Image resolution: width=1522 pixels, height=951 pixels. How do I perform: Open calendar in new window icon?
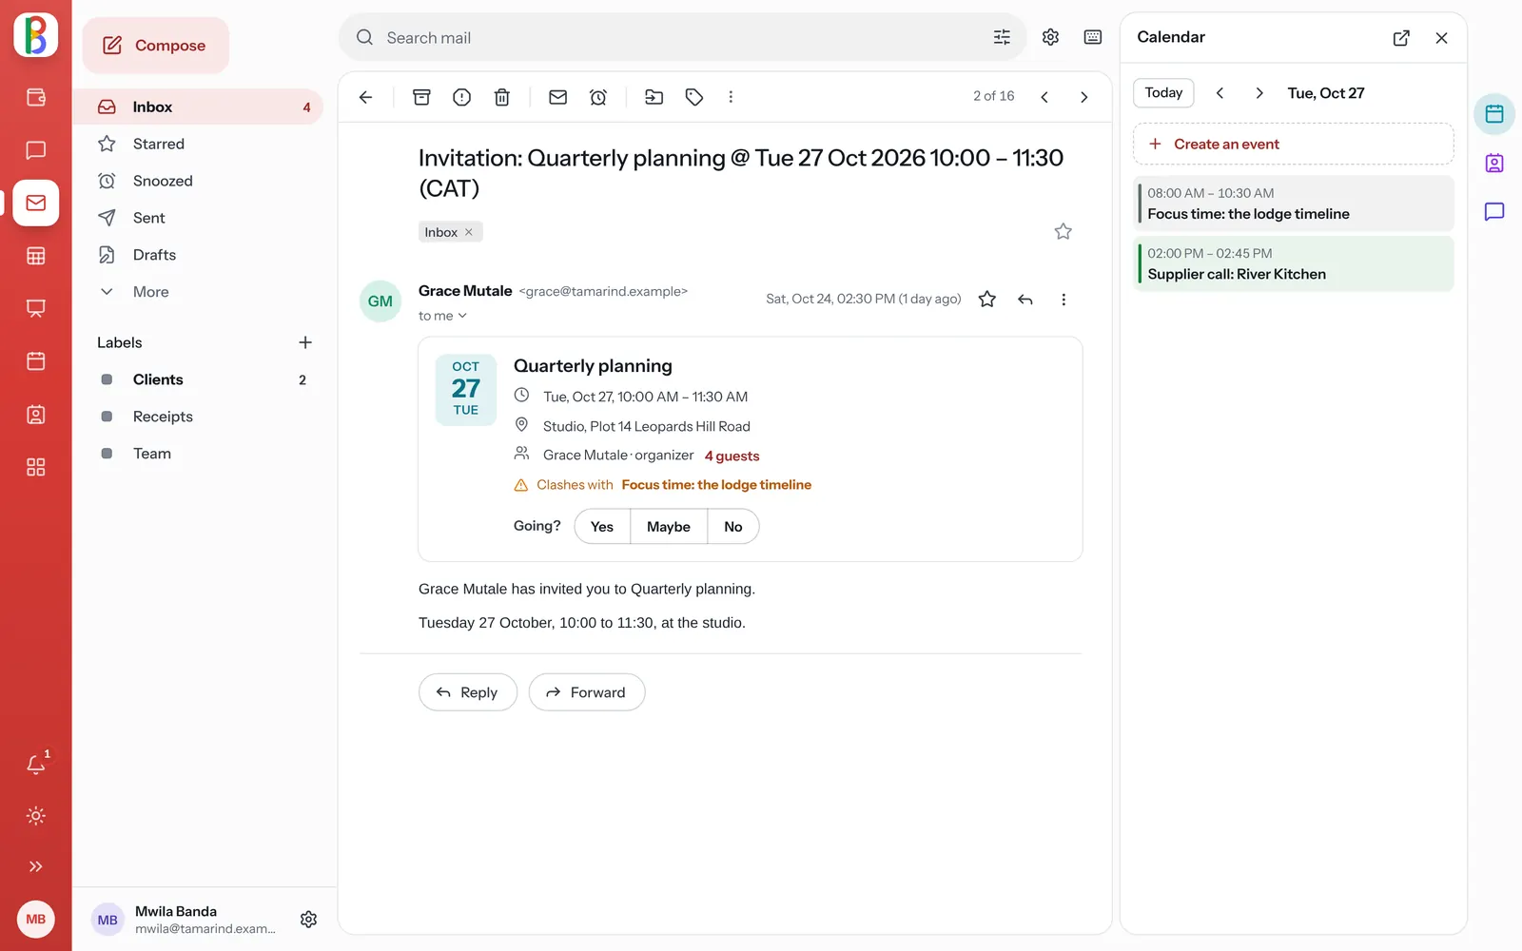point(1401,38)
